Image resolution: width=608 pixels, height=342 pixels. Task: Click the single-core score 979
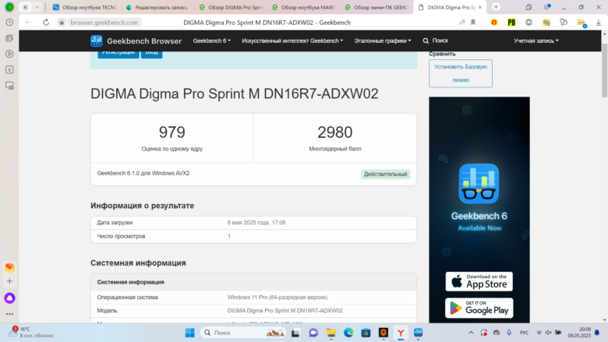[172, 132]
